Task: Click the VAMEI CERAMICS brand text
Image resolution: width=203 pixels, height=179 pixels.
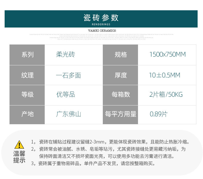Action: click(x=102, y=31)
